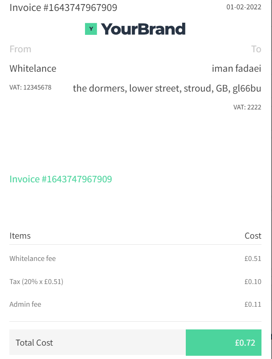Click the Items column header
This screenshot has width=272, height=359.
20,236
